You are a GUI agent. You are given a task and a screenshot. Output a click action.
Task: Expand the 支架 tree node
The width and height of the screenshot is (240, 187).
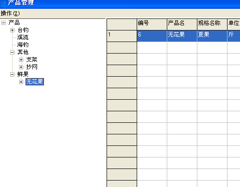pos(21,60)
